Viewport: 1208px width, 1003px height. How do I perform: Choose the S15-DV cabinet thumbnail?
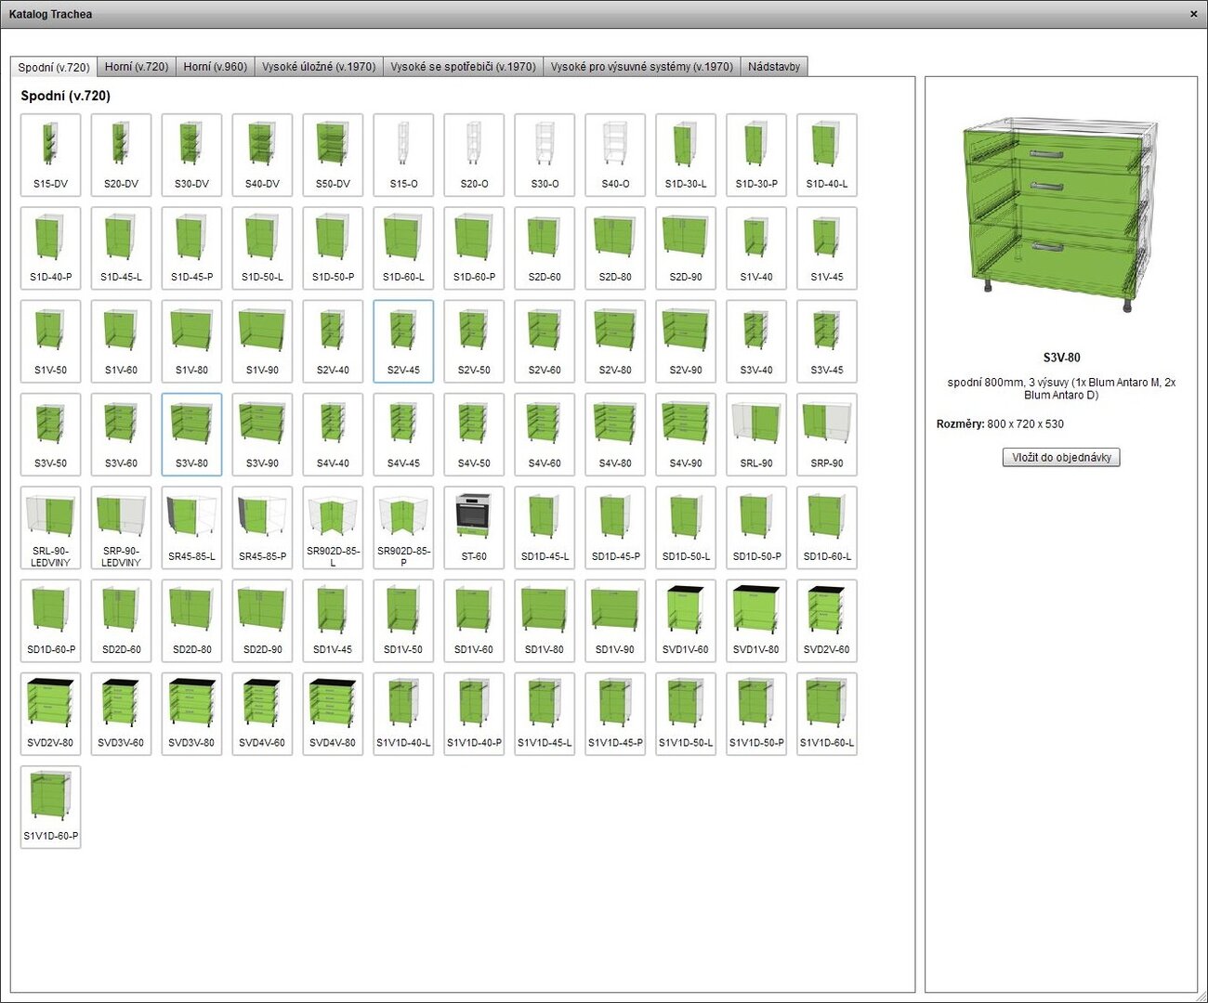pos(50,154)
